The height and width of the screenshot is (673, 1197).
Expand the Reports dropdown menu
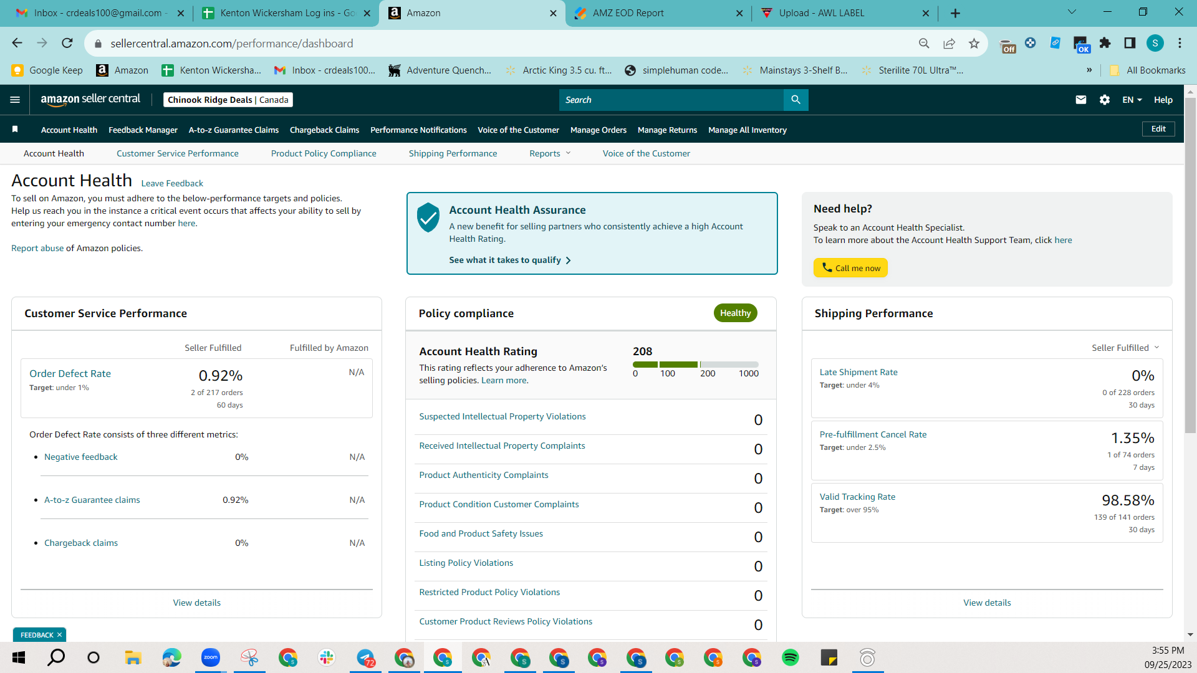[550, 153]
